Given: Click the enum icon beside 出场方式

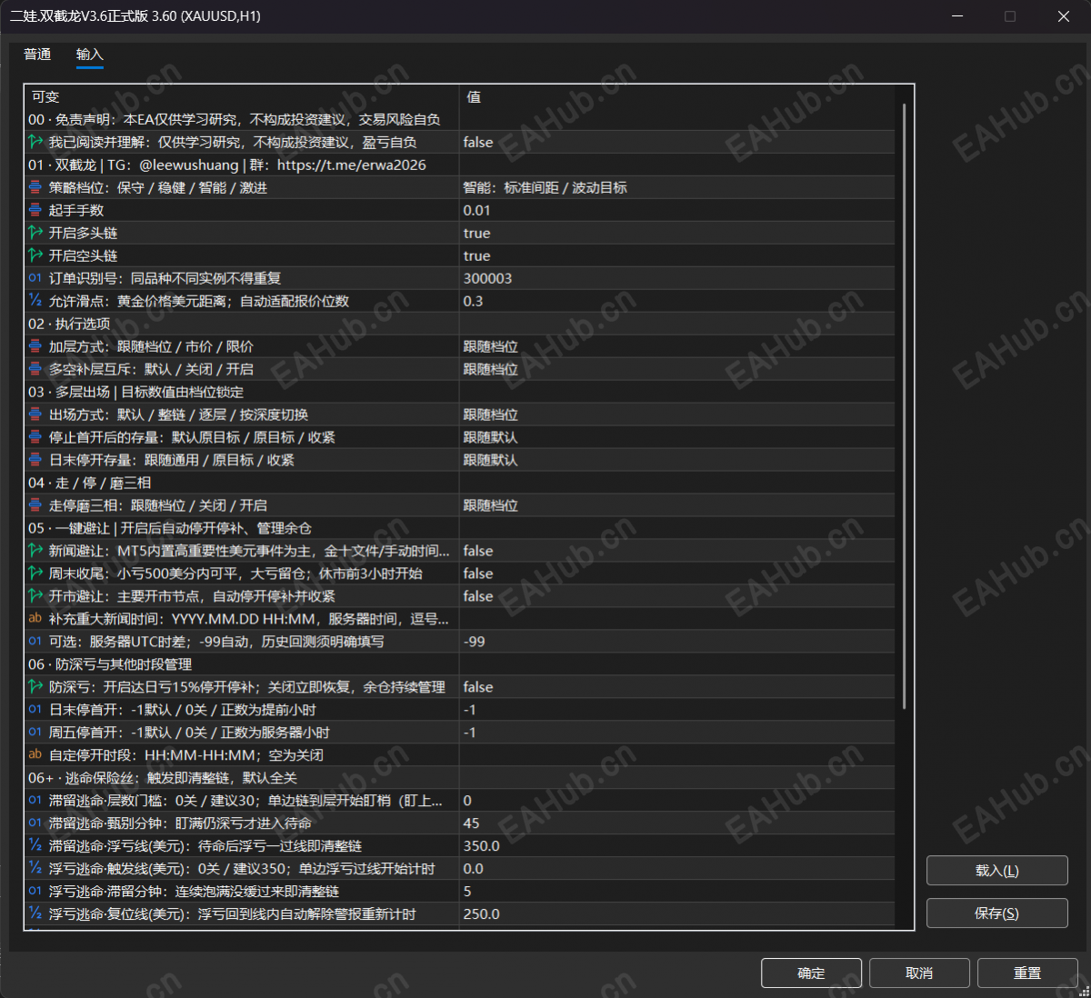Looking at the screenshot, I should 35,414.
